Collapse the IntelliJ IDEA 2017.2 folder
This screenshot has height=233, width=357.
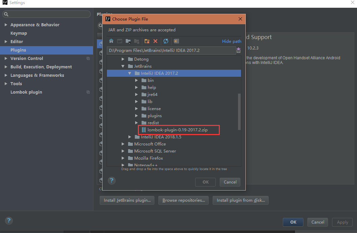(x=129, y=73)
